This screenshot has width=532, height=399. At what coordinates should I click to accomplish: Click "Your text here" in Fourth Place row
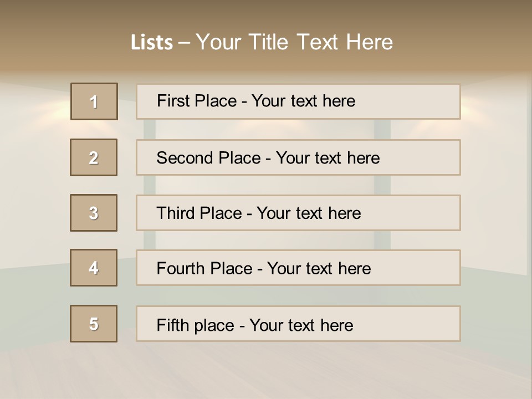coord(319,269)
